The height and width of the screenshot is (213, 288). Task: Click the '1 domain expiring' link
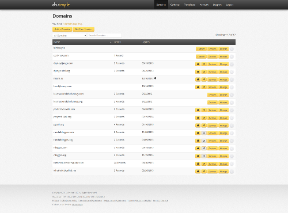click(x=73, y=24)
